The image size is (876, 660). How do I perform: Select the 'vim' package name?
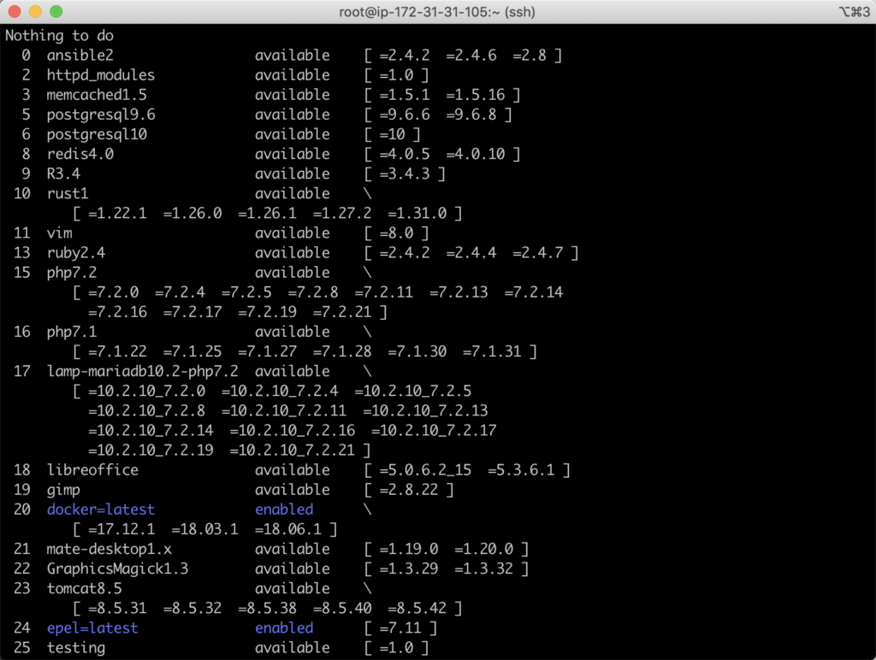click(x=59, y=233)
